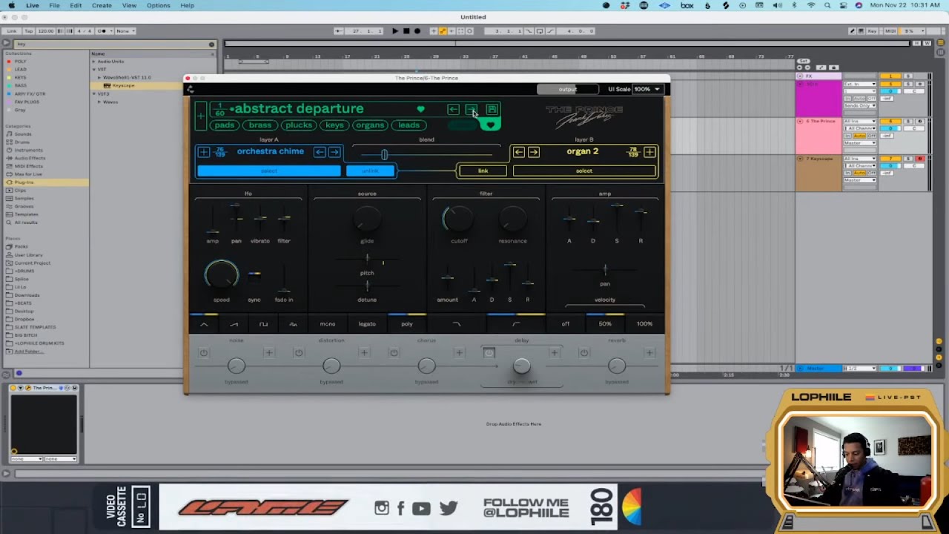The image size is (949, 534).
Task: Load next layer A sound
Action: 334,152
